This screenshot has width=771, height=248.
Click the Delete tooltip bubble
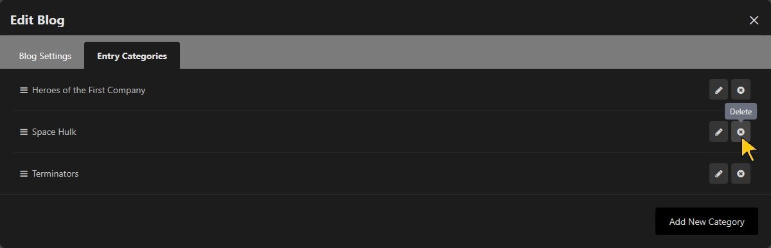741,111
